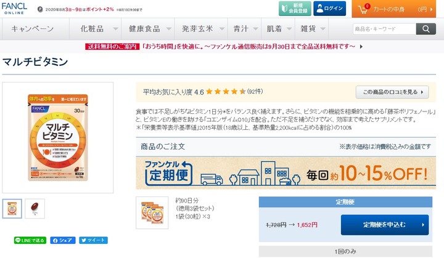
Task: Open the shopping cart icon
Action: coord(367,9)
